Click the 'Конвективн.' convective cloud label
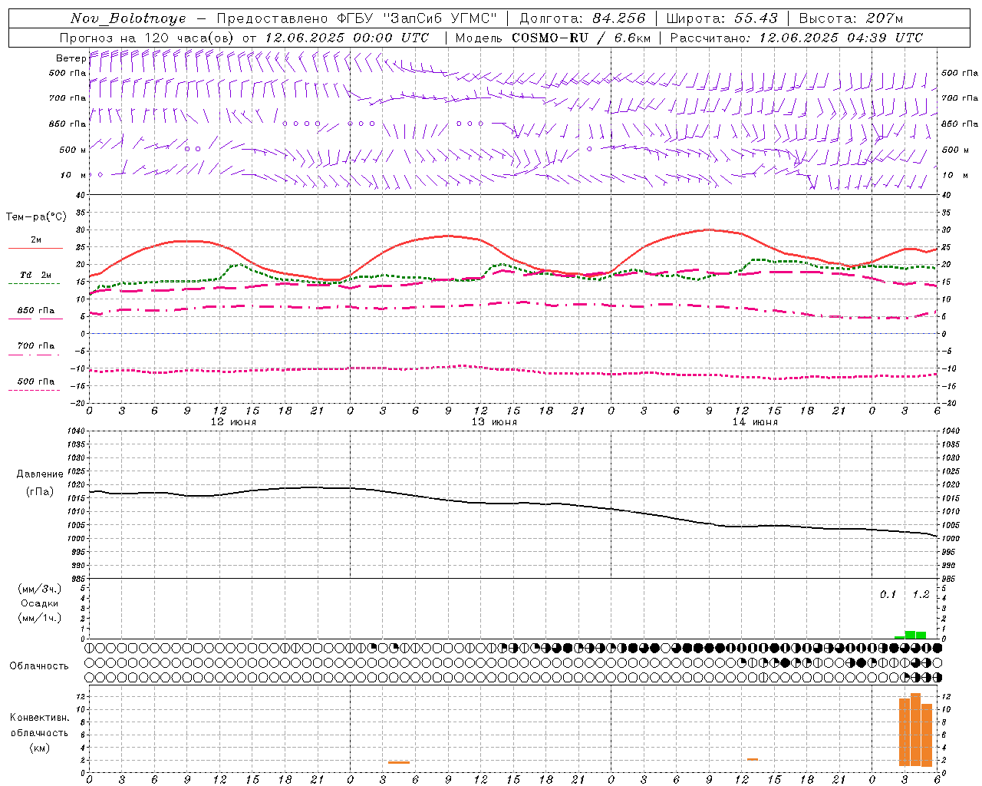This screenshot has height=786, width=982. coord(40,718)
